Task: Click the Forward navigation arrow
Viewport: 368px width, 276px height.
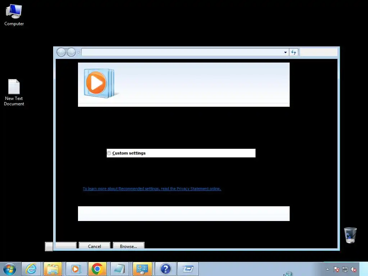Action: coord(72,52)
